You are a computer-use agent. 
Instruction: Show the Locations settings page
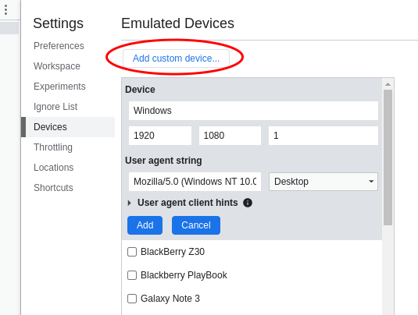tap(54, 168)
